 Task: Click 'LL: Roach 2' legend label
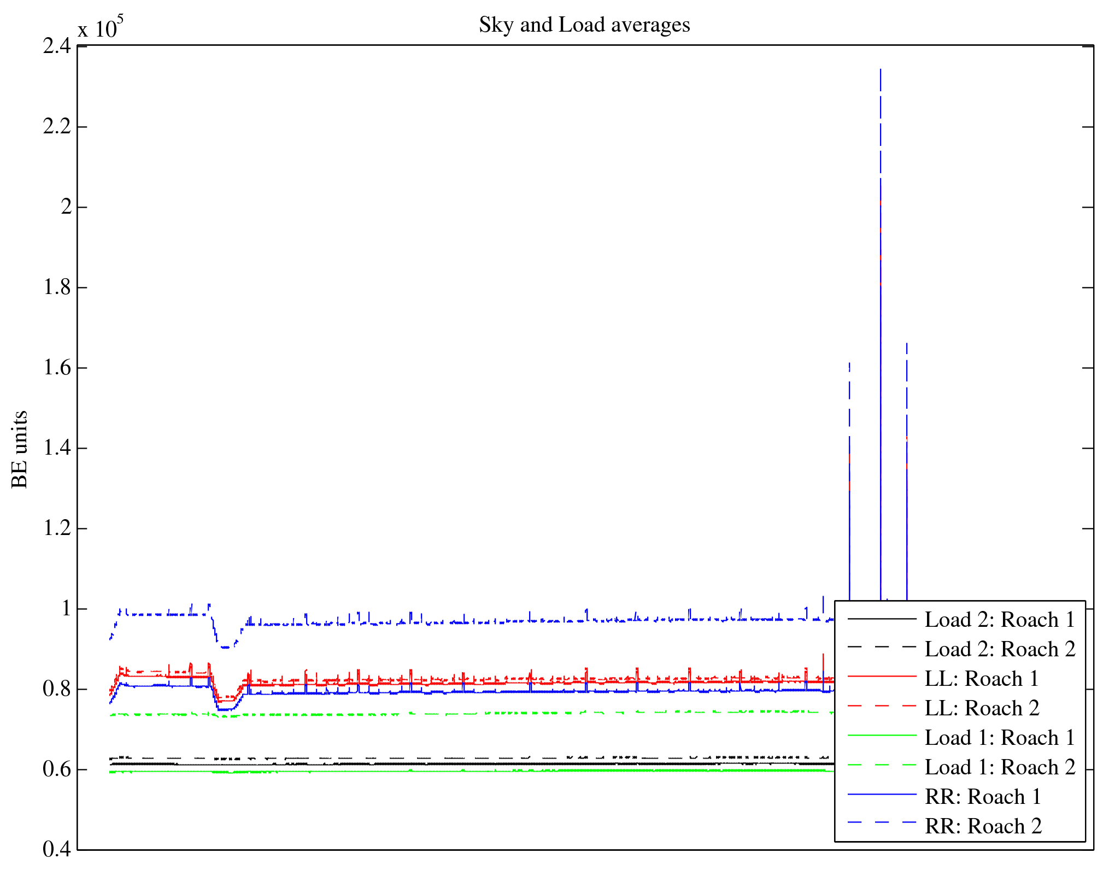click(981, 708)
